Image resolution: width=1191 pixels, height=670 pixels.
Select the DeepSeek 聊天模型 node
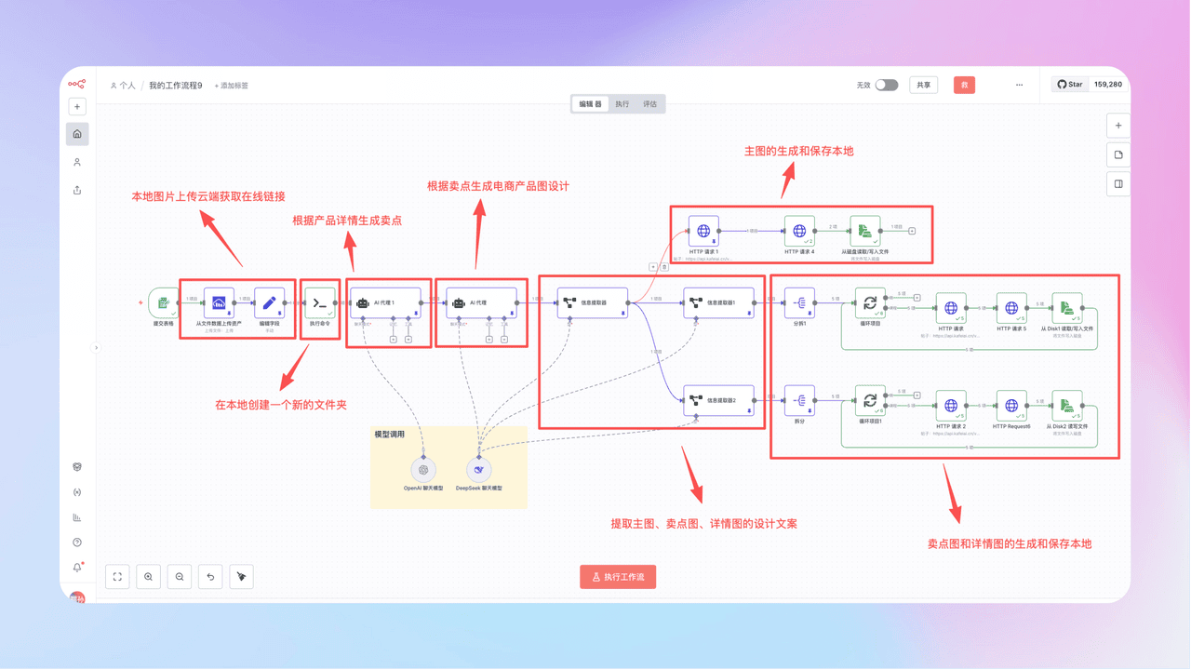pos(478,470)
